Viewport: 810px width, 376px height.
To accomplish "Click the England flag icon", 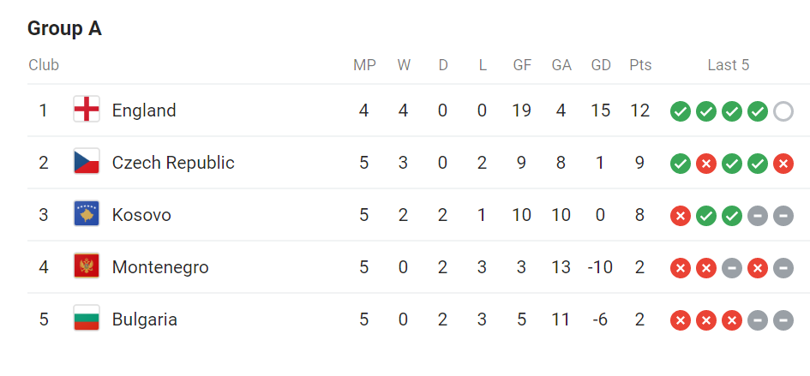I will click(x=87, y=110).
